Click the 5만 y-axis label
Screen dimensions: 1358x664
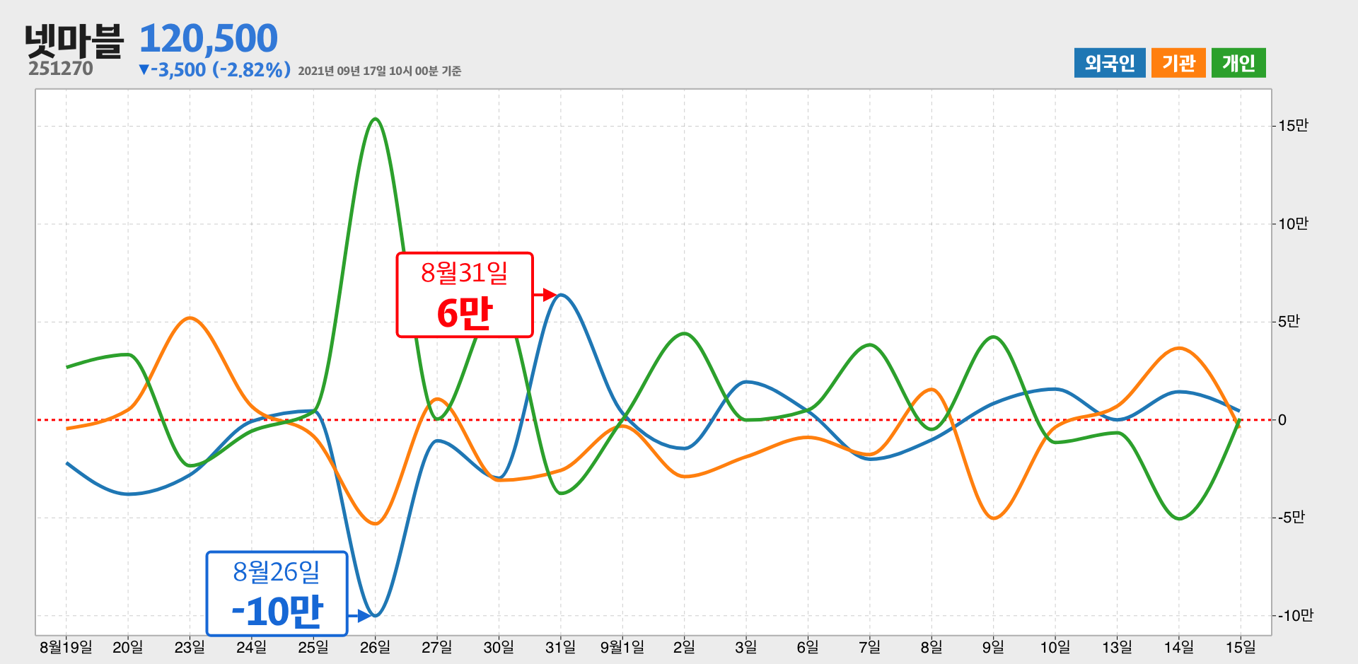(1289, 322)
